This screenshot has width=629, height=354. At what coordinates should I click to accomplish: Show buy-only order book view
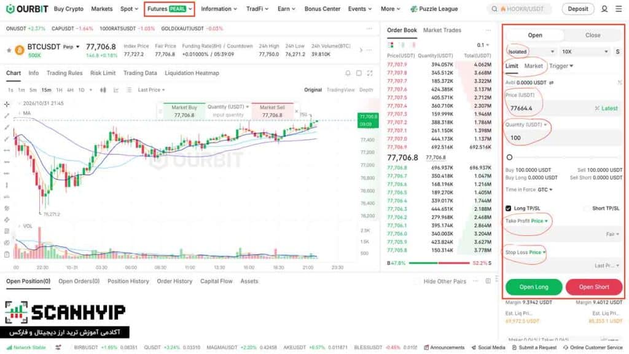[402, 45]
